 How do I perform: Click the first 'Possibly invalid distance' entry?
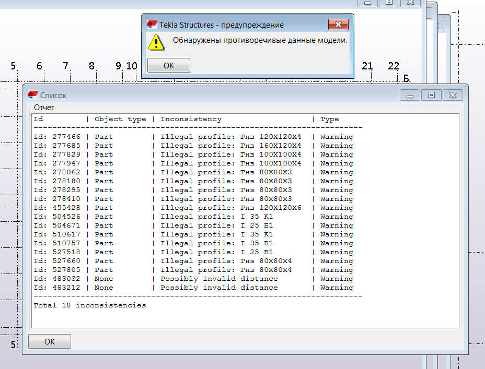[x=219, y=279]
